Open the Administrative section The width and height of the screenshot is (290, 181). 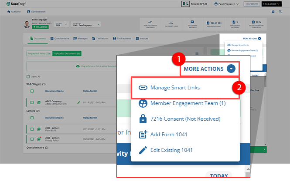(x=36, y=12)
